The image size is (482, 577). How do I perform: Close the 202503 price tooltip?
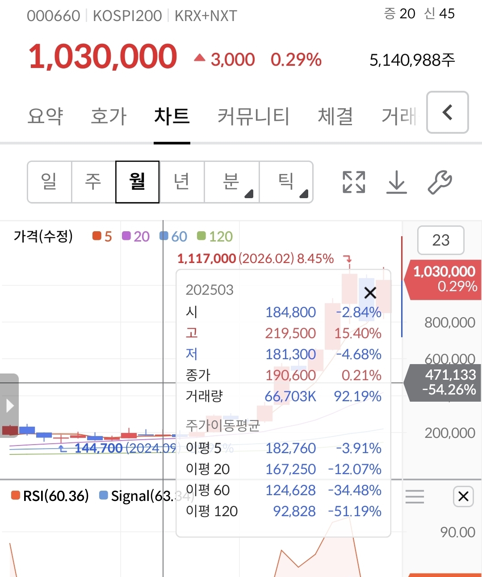[370, 293]
